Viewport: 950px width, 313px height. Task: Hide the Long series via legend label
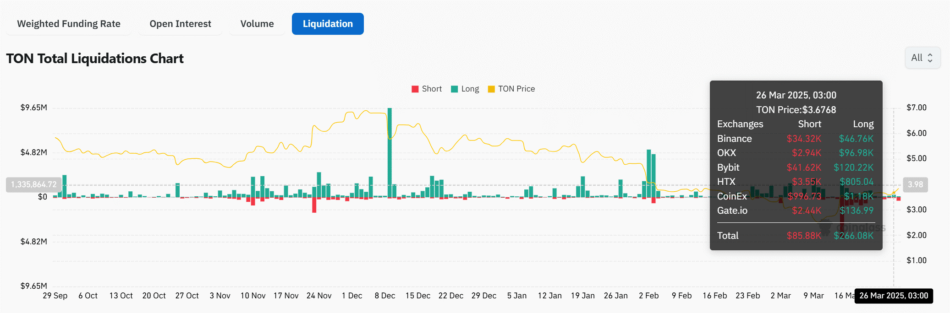[470, 89]
